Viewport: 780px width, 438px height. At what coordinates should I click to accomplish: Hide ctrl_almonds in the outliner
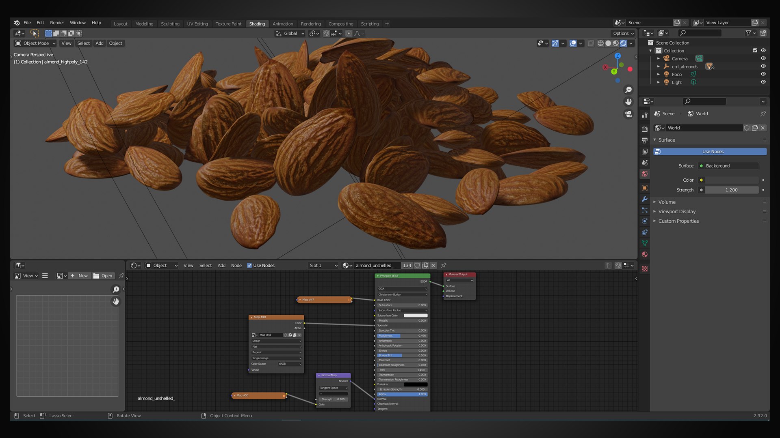(763, 67)
